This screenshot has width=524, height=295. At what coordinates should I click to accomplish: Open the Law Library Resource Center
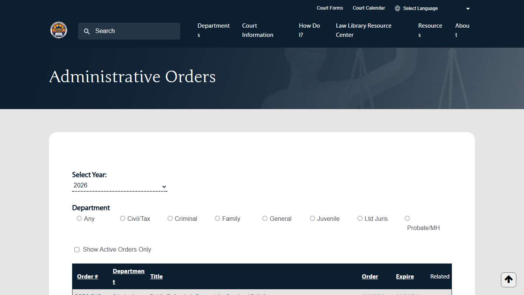click(x=363, y=30)
